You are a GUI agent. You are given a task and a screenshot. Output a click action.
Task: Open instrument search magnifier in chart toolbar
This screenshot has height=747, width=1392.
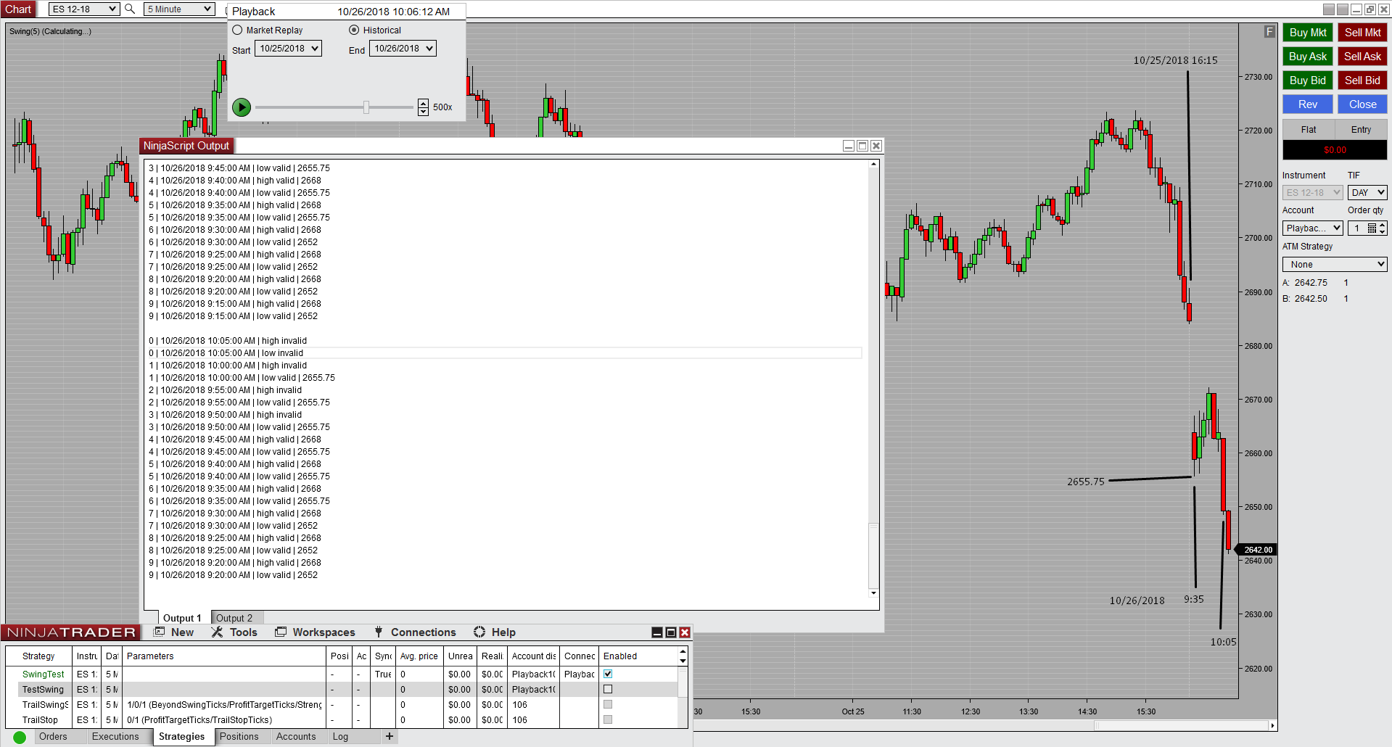[130, 9]
